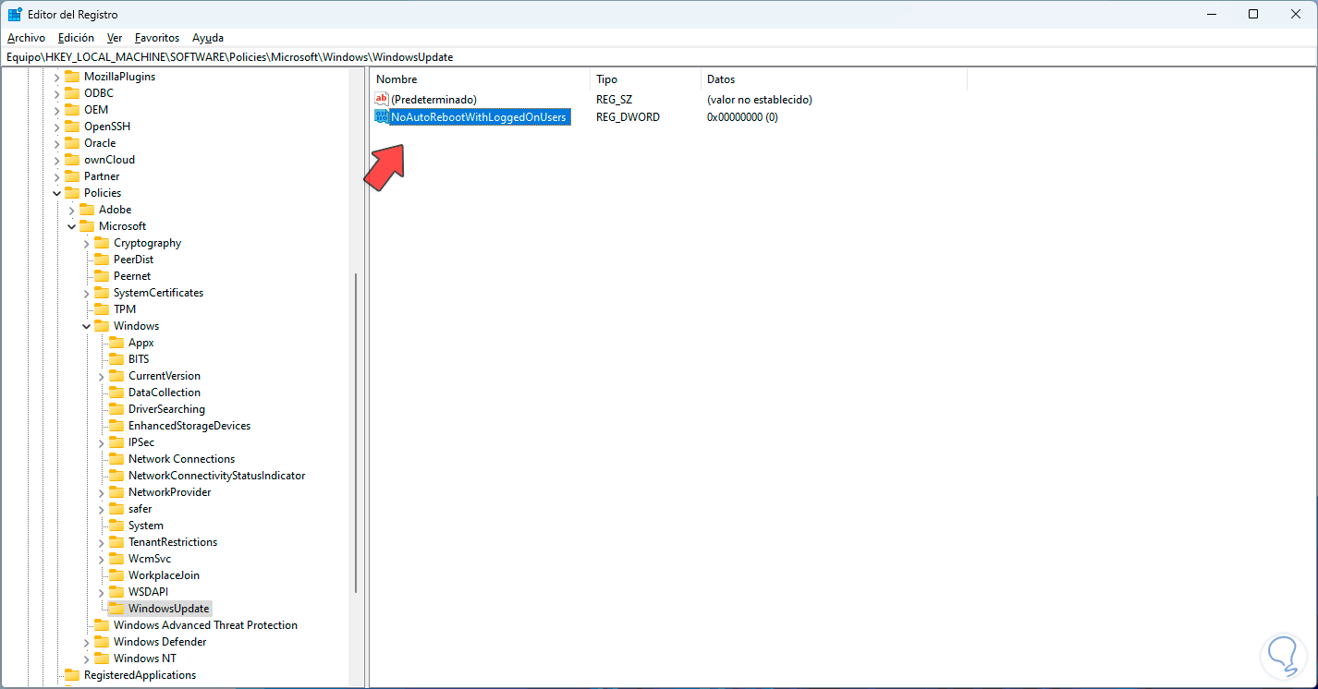Viewport: 1318px width, 689px height.
Task: Collapse the Microsoft tree node
Action: point(72,226)
